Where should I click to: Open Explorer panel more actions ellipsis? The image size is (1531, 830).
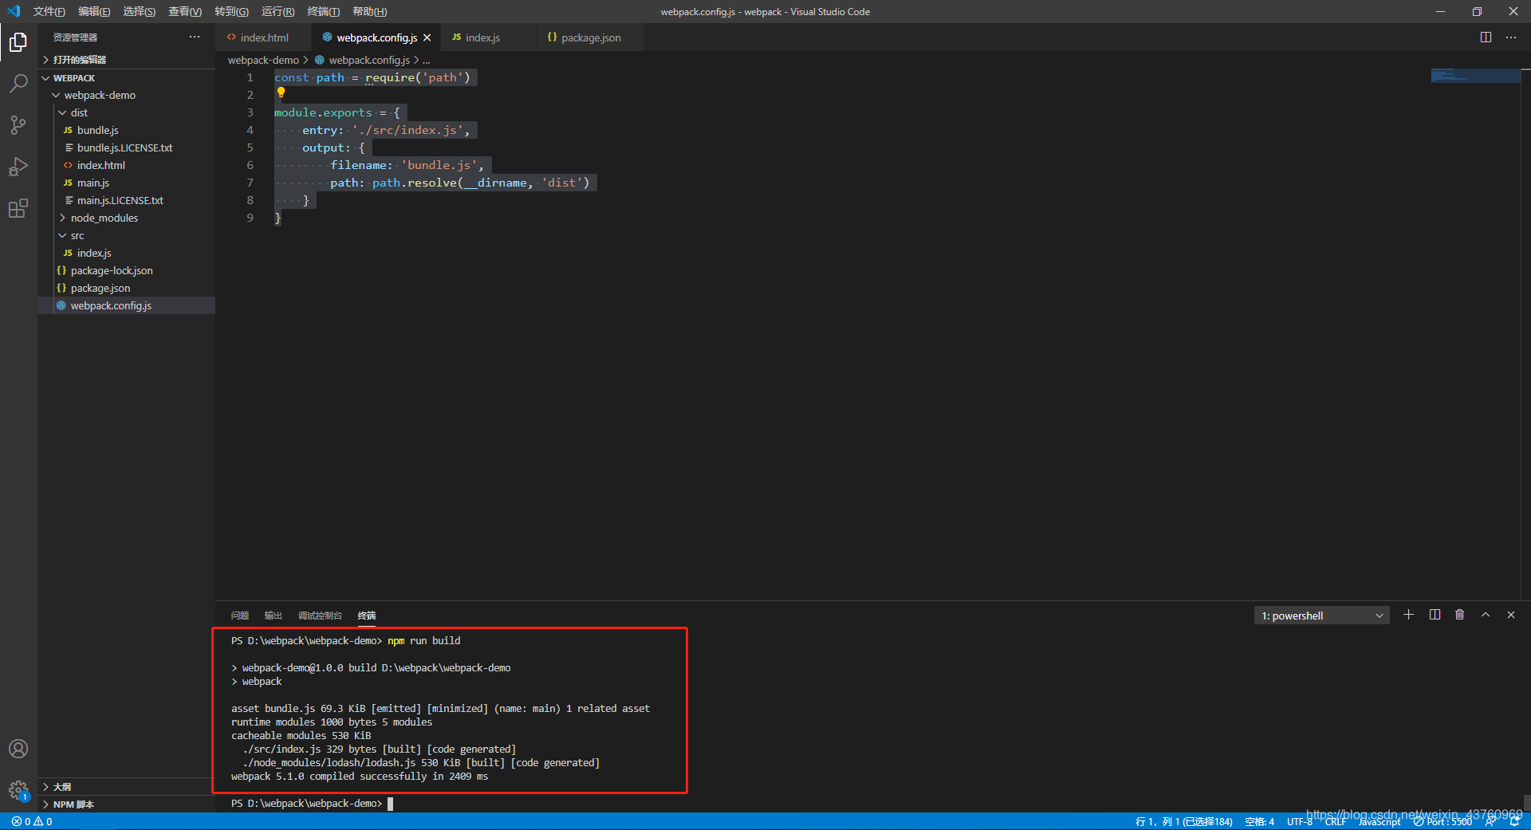tap(195, 37)
